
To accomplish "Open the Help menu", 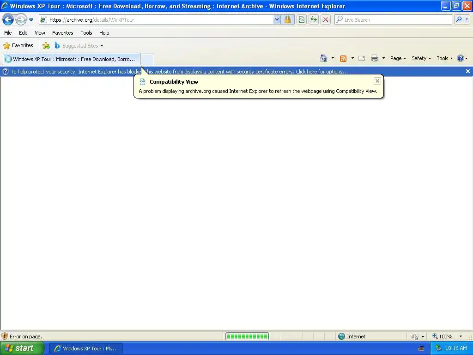I will click(x=104, y=33).
